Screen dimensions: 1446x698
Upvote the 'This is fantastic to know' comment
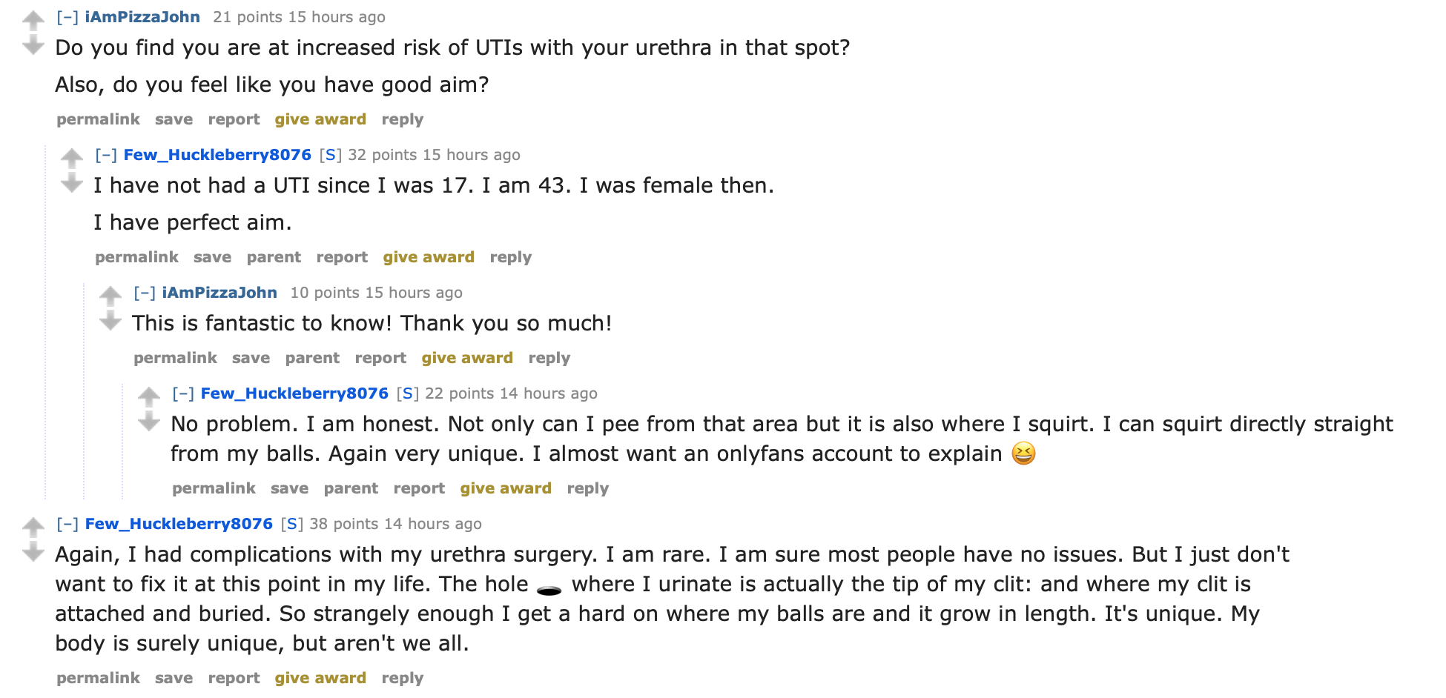[x=110, y=296]
